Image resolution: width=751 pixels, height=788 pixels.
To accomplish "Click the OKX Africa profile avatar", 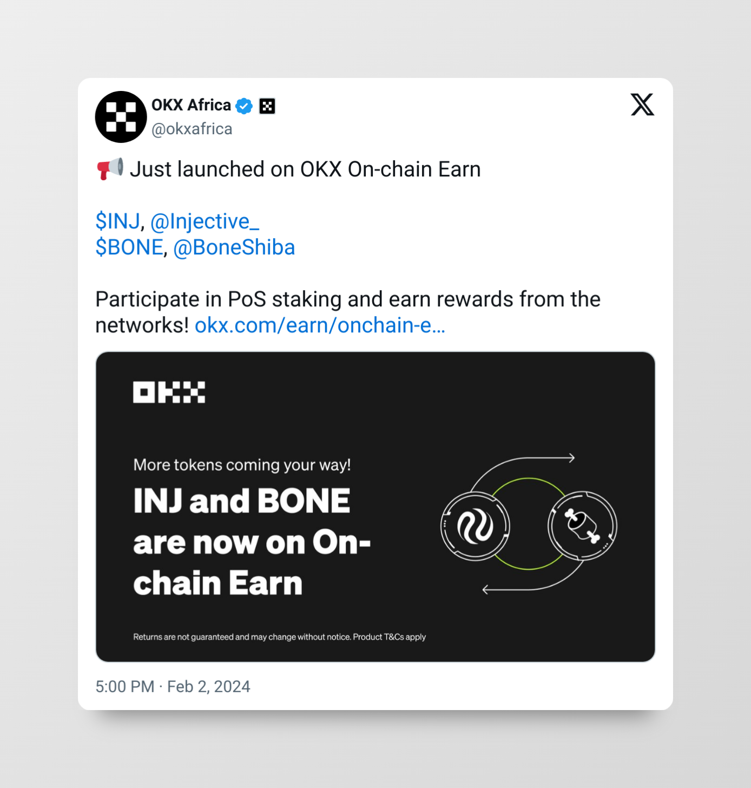I will point(121,117).
